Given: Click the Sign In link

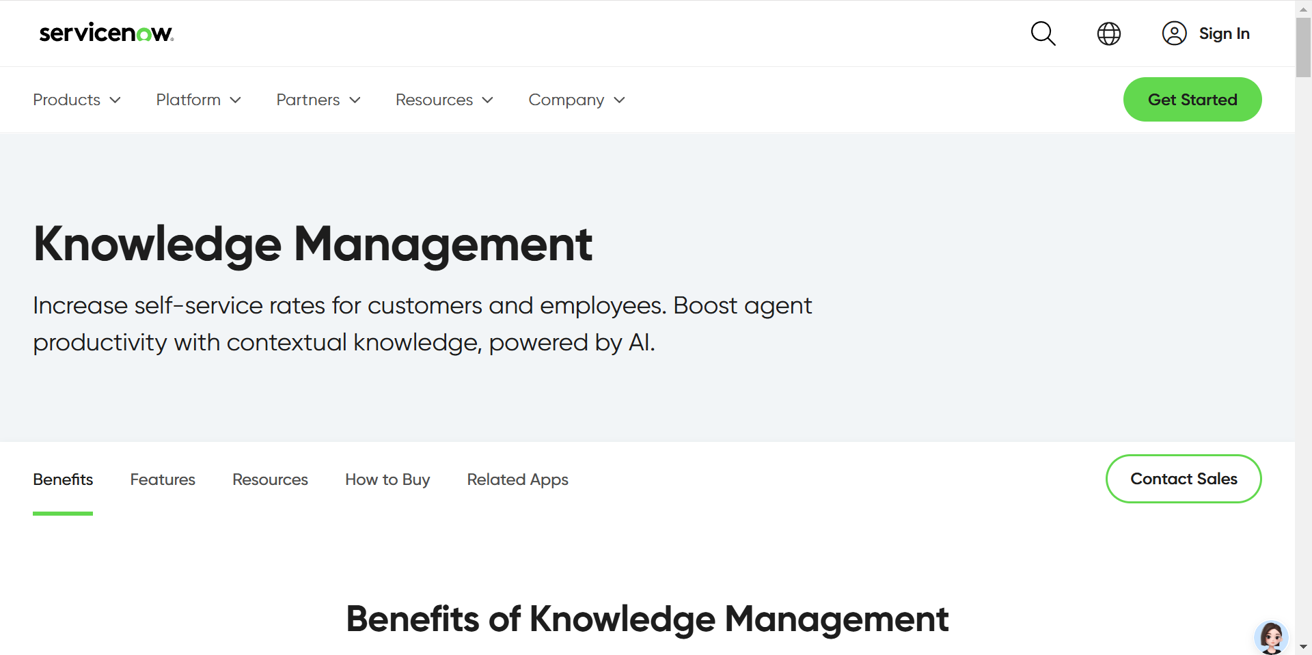Looking at the screenshot, I should click(x=1224, y=33).
